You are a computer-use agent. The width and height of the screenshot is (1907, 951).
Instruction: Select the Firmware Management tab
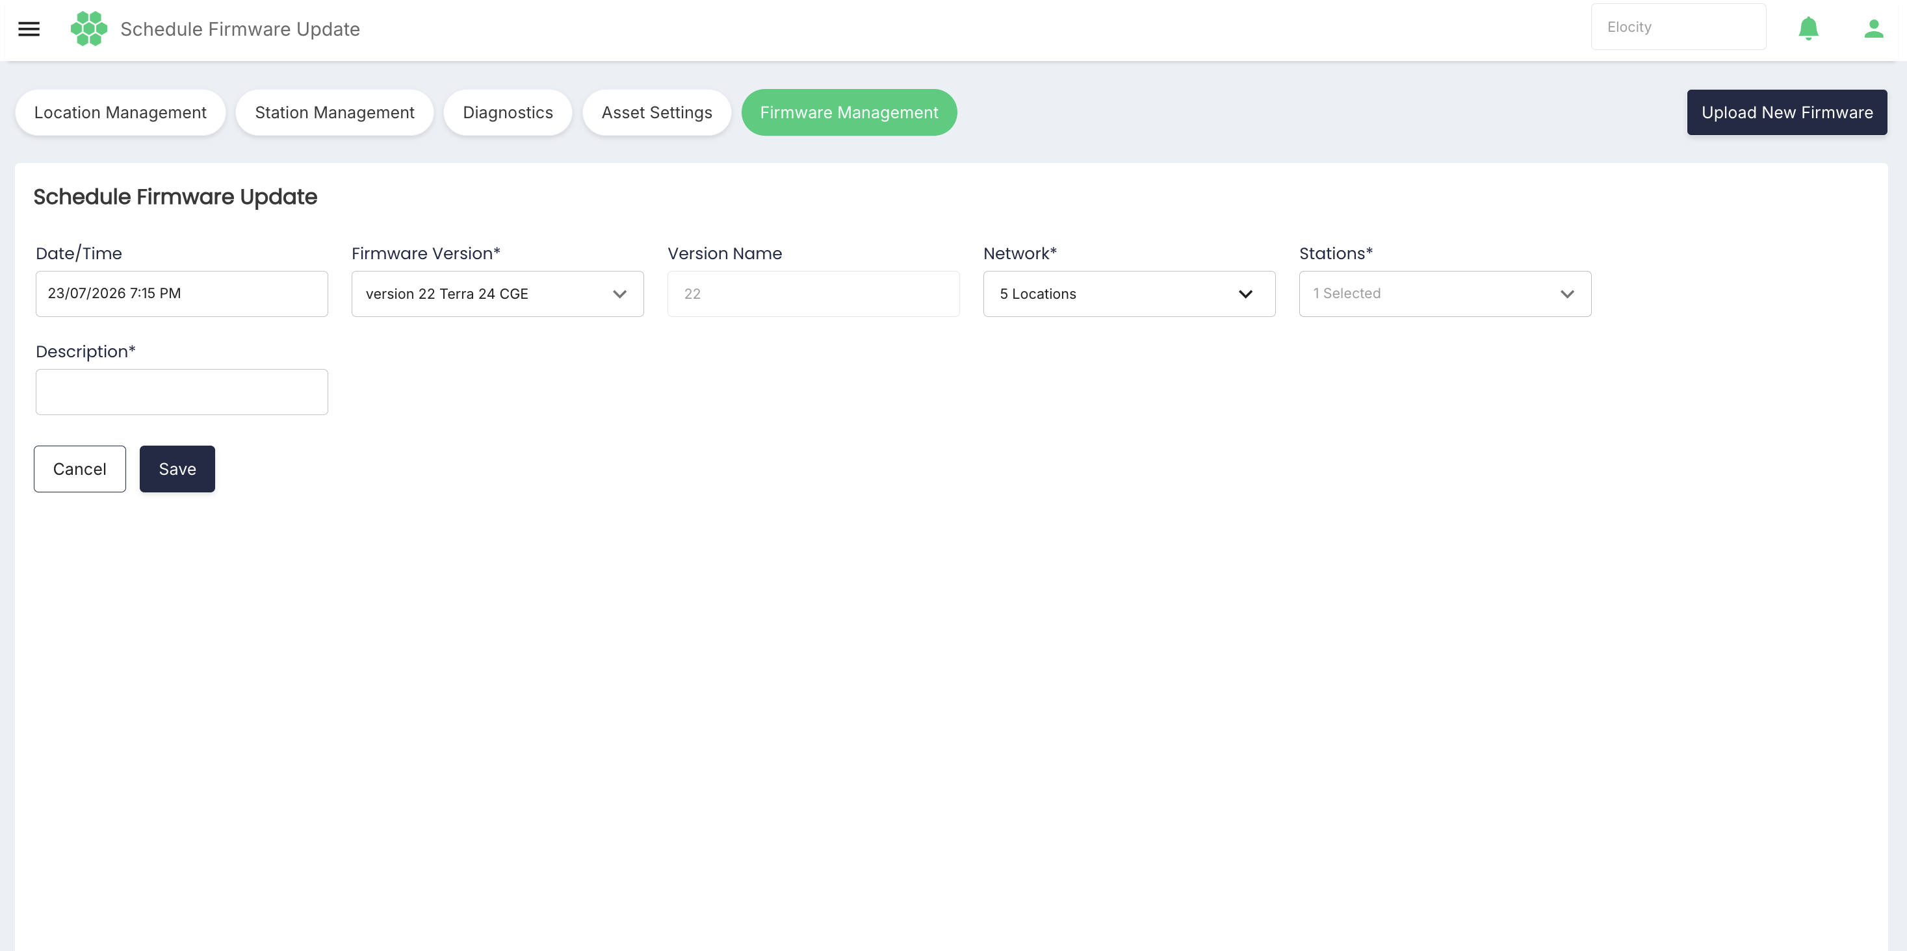[x=849, y=112]
